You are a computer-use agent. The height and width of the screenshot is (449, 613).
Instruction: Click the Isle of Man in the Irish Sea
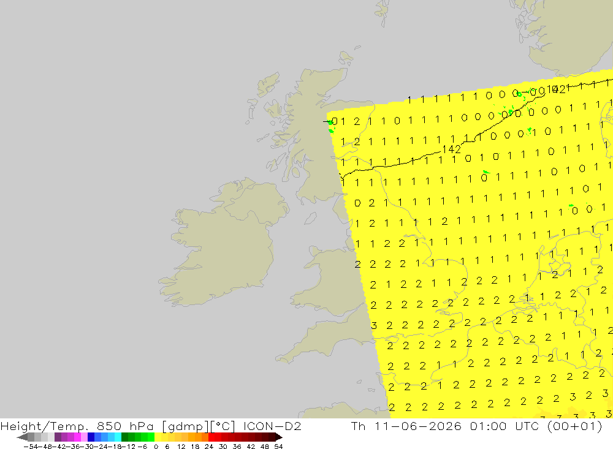pyautogui.click(x=310, y=218)
